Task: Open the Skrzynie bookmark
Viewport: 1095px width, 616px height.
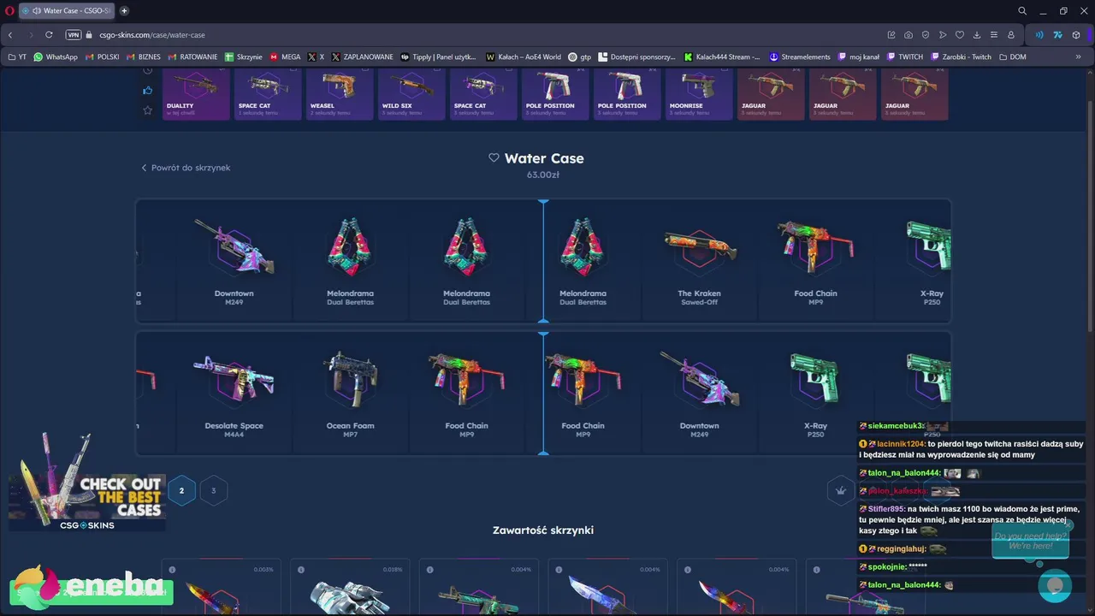Action: 244,56
